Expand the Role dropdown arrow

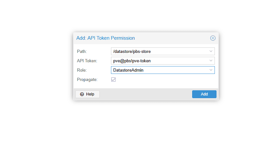[211, 70]
